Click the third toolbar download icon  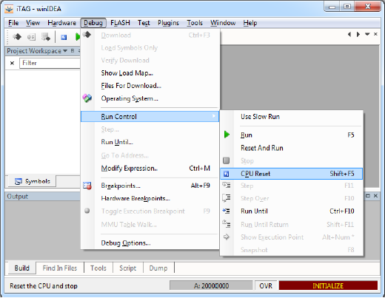click(46, 37)
